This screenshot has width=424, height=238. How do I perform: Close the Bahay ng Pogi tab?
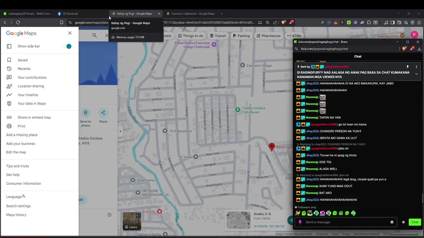(159, 14)
